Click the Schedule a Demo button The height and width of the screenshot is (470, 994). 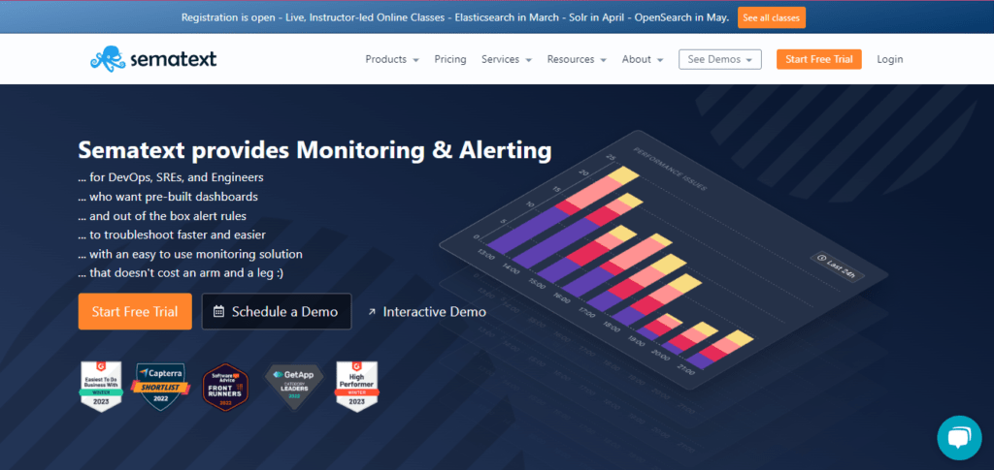coord(276,311)
